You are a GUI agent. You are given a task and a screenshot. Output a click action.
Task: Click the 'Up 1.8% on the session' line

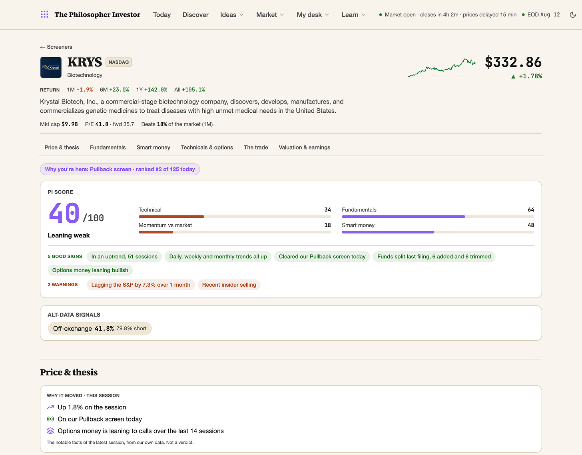coord(92,407)
